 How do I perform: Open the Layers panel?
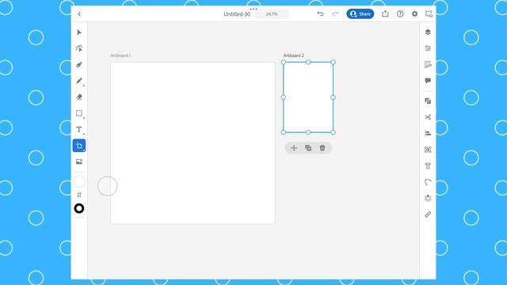[428, 32]
